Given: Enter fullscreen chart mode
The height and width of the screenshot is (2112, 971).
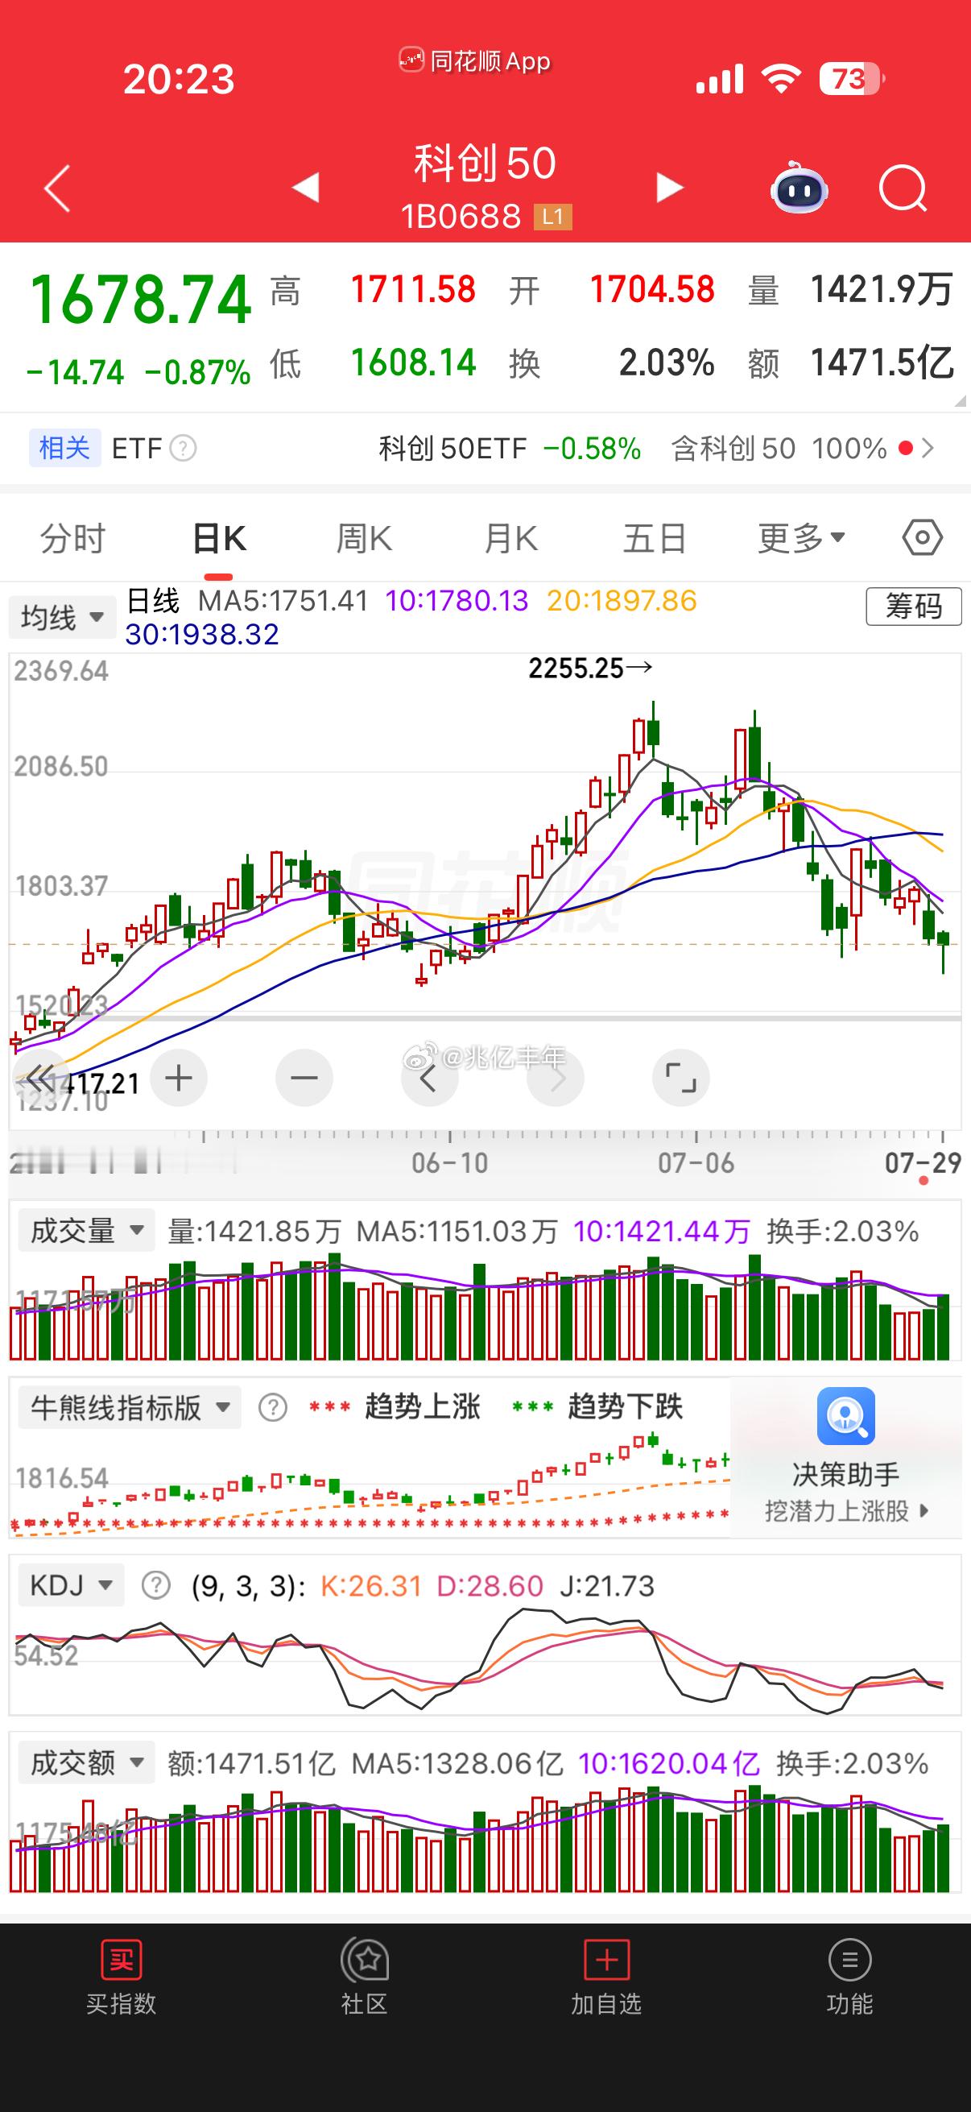Looking at the screenshot, I should 680,1078.
